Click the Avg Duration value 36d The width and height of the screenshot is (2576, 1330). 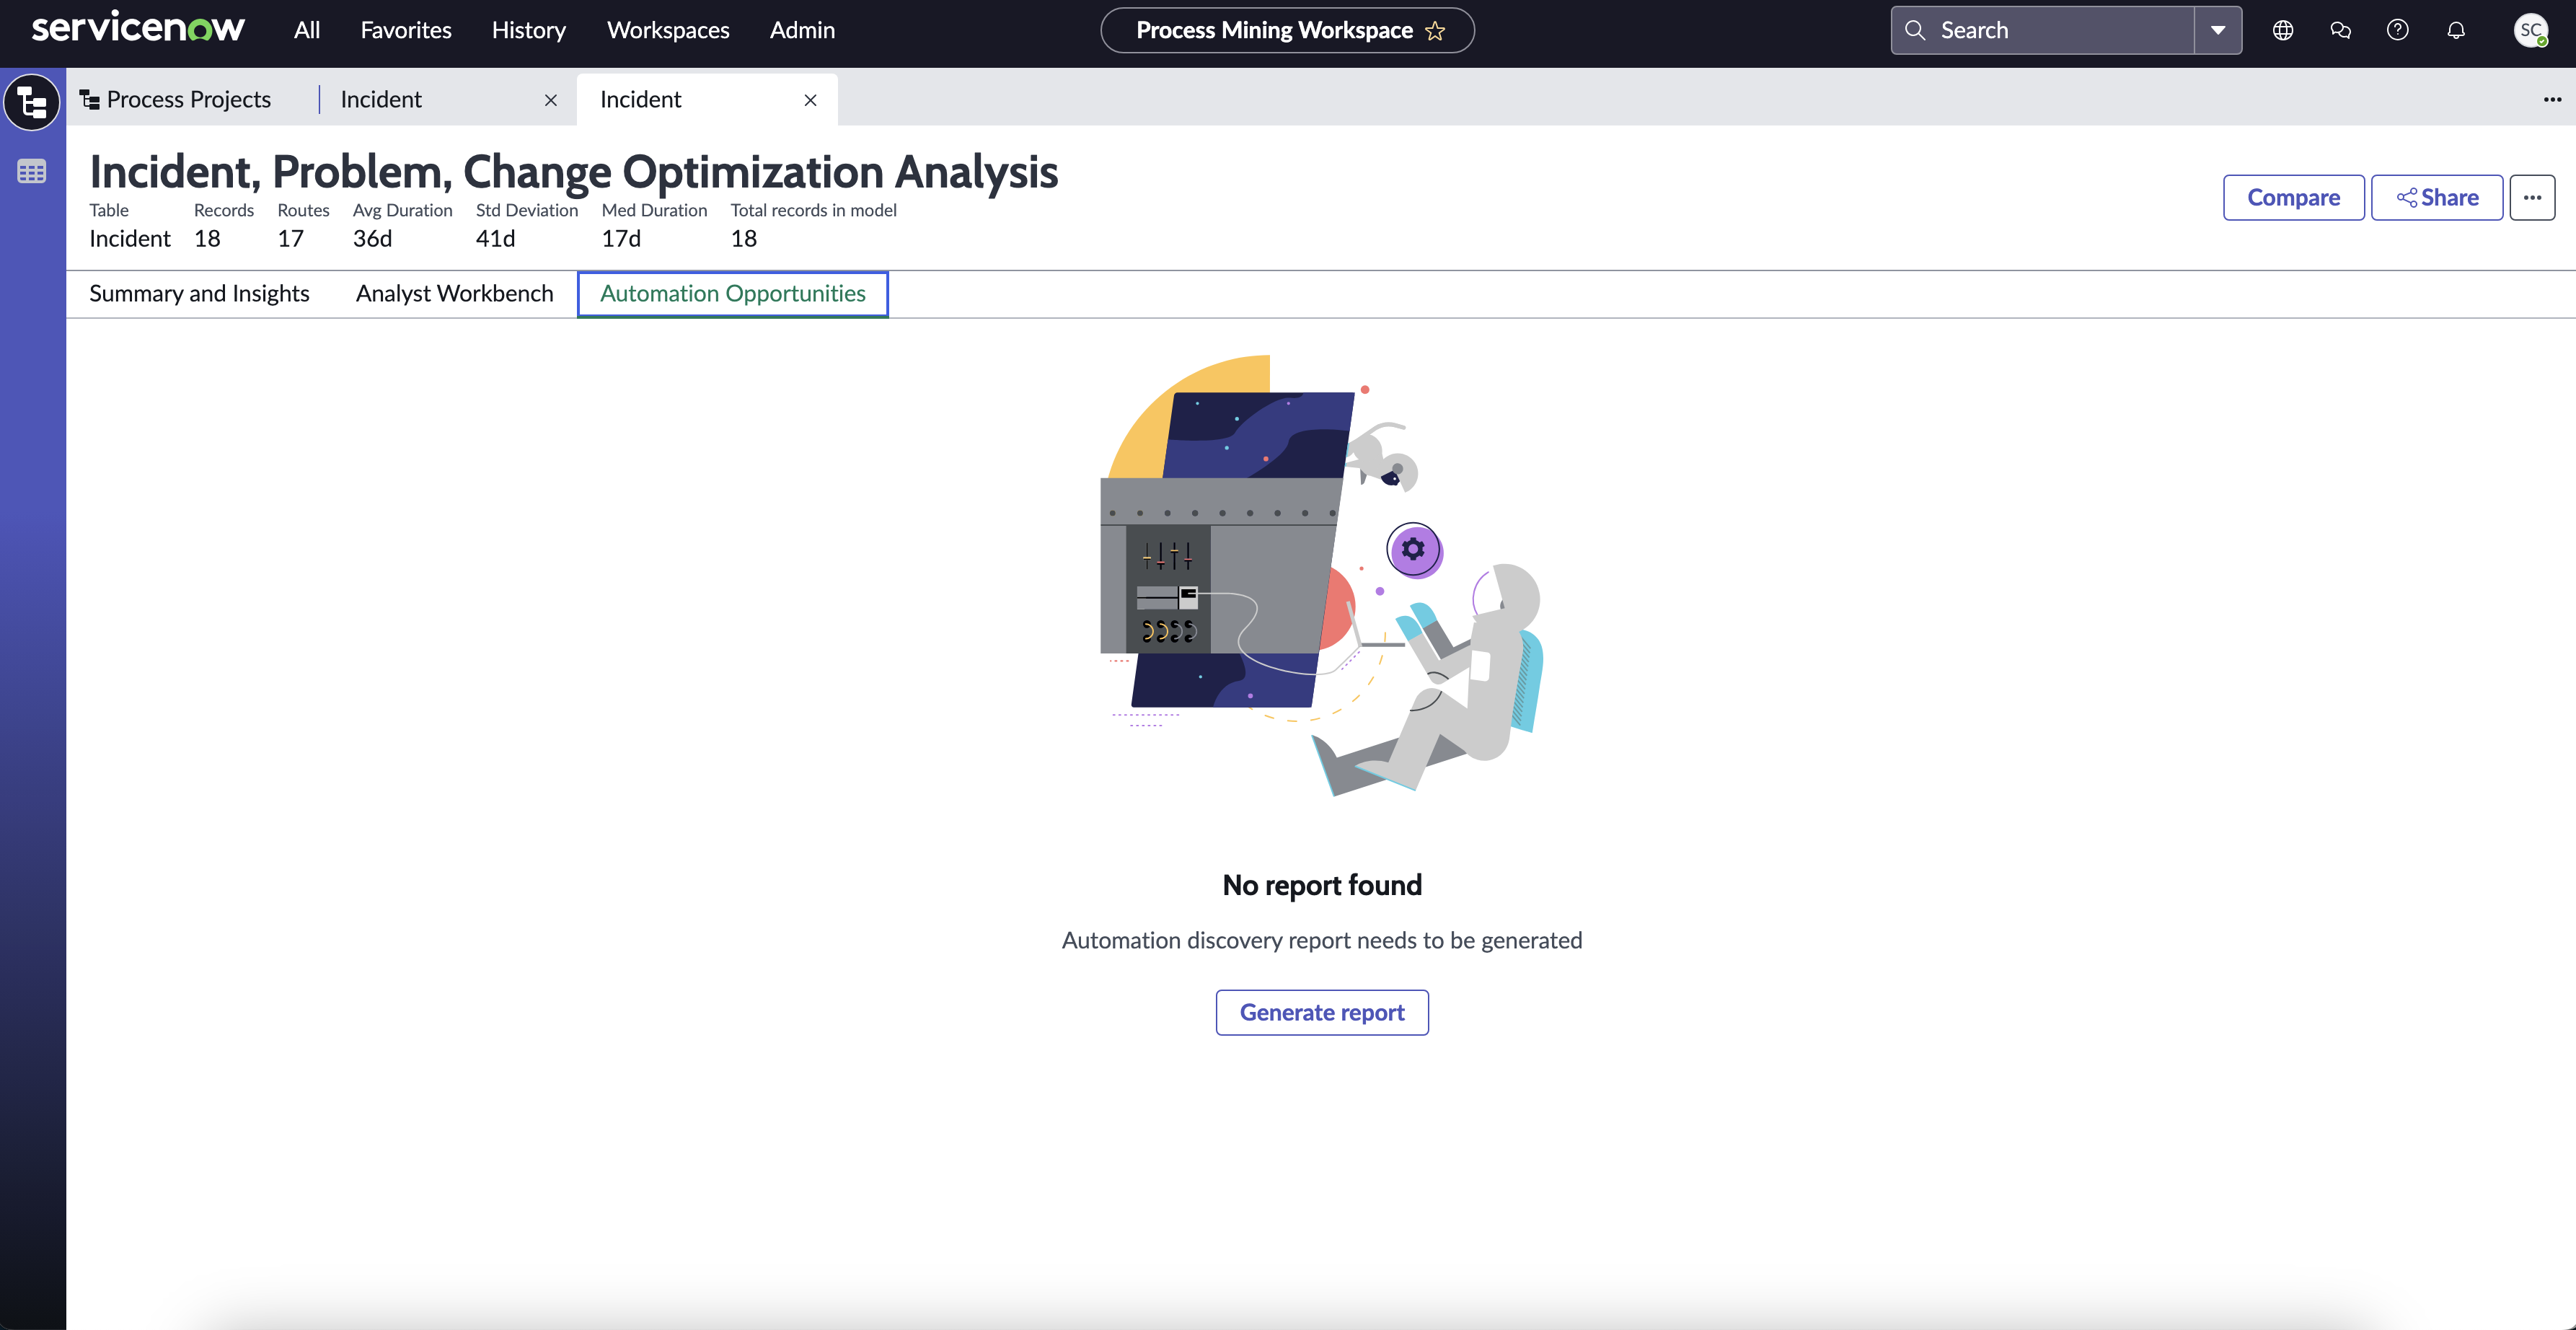(x=372, y=238)
